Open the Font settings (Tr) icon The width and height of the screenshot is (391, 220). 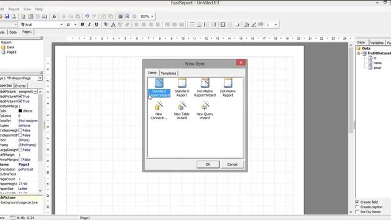click(x=106, y=24)
